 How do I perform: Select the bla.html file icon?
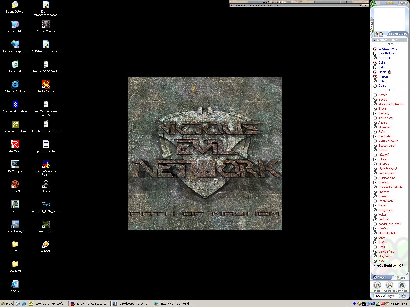[x=15, y=286]
